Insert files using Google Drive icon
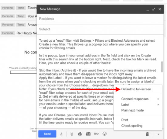Viewport: 167px width, 139px height. [x=80, y=134]
